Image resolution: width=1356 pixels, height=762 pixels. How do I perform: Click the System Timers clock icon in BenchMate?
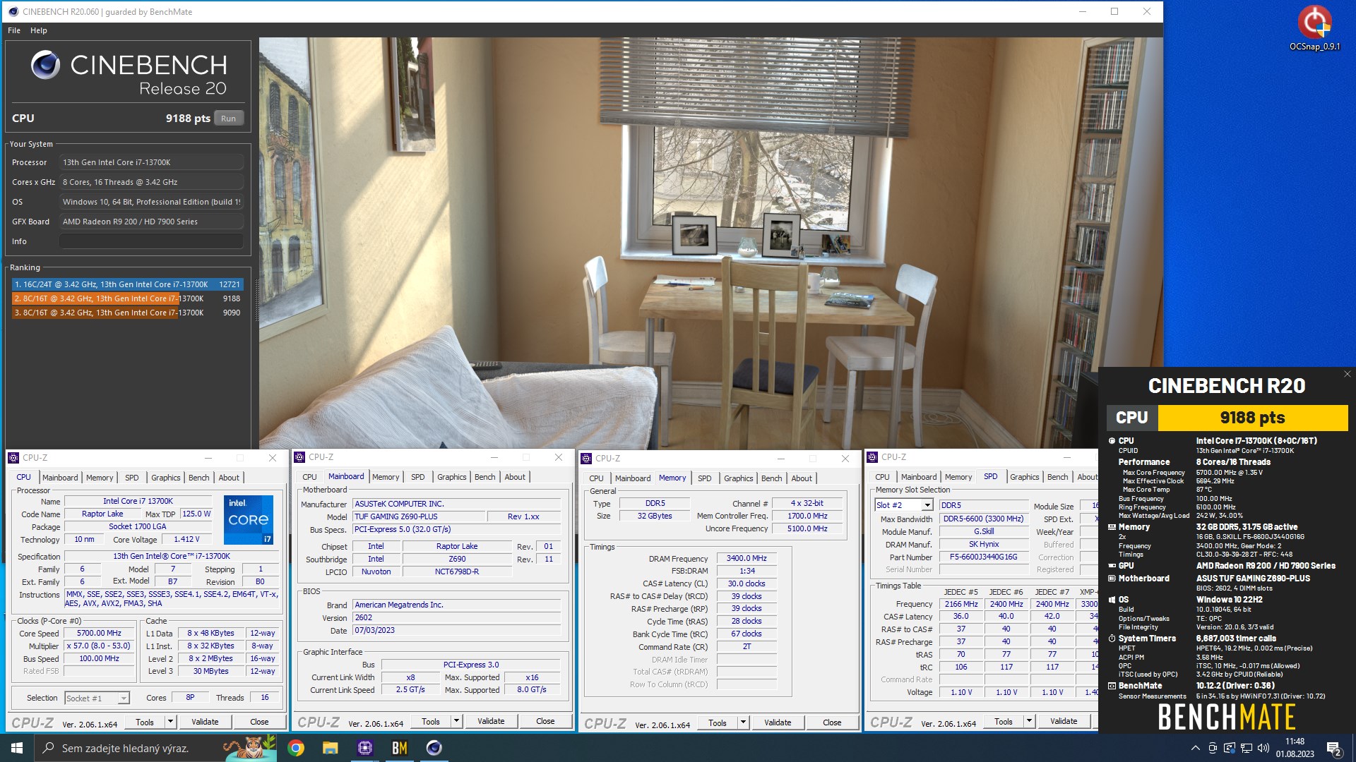pyautogui.click(x=1112, y=639)
